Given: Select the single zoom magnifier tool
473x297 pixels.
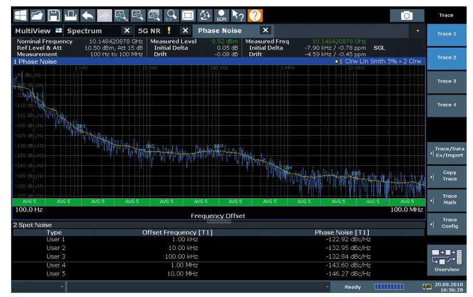Looking at the screenshot, I should (x=138, y=16).
